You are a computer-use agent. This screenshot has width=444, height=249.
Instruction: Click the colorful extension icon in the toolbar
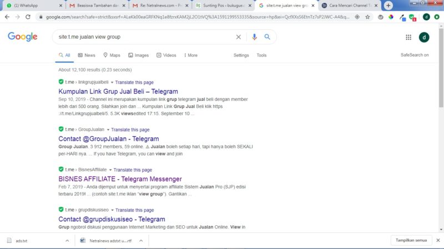391,17
